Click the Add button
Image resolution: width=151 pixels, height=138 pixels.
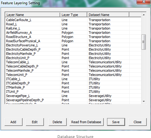click(x=13, y=122)
